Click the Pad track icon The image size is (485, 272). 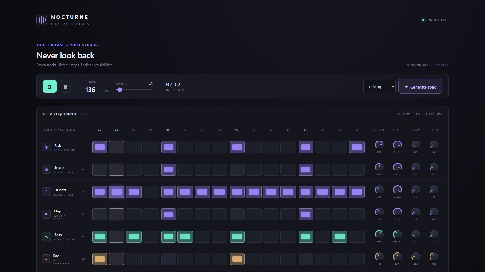tap(46, 259)
